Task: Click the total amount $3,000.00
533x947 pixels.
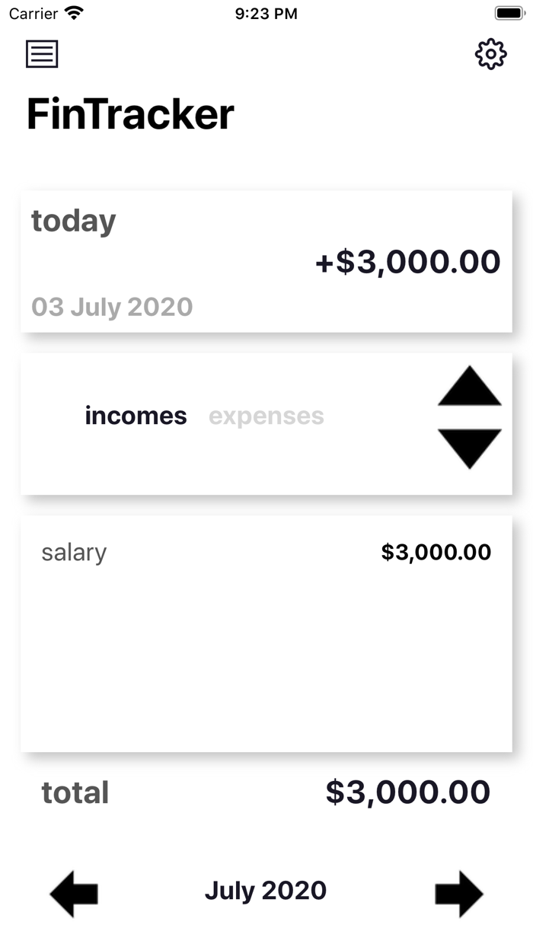Action: coord(407,792)
